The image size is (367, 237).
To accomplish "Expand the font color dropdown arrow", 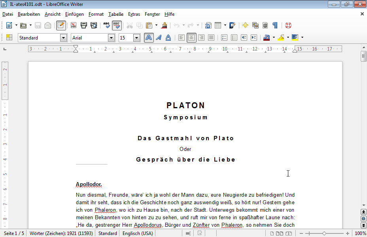I will tap(274, 38).
